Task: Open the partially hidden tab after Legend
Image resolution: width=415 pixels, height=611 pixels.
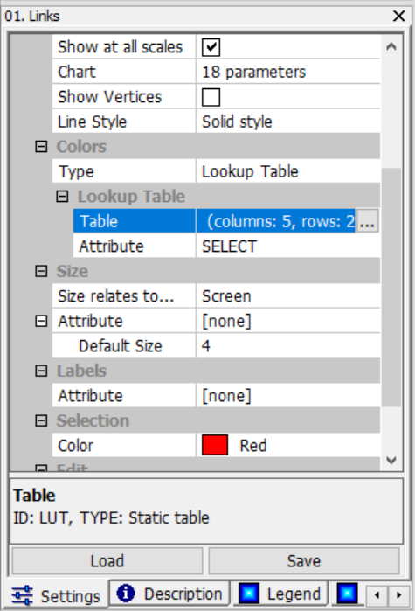Action: [347, 594]
